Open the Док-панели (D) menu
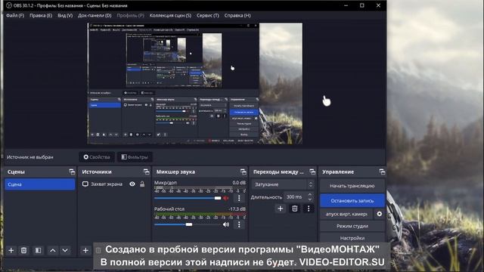The width and height of the screenshot is (484, 272). pyautogui.click(x=95, y=15)
